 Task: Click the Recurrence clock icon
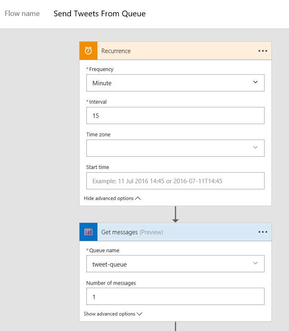point(88,51)
